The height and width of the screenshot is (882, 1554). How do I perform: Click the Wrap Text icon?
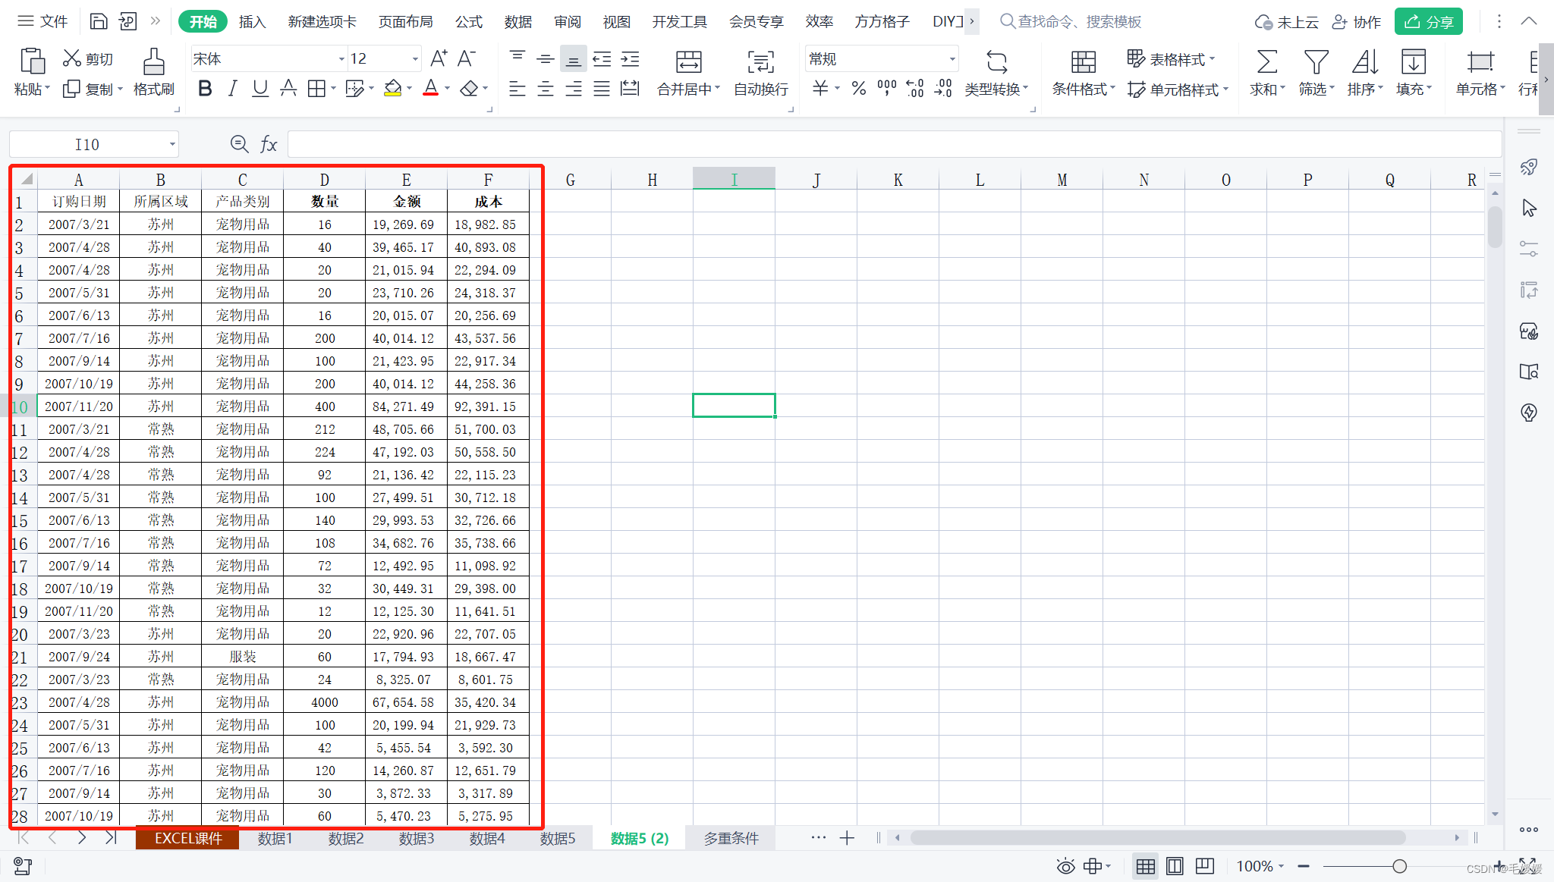point(761,61)
